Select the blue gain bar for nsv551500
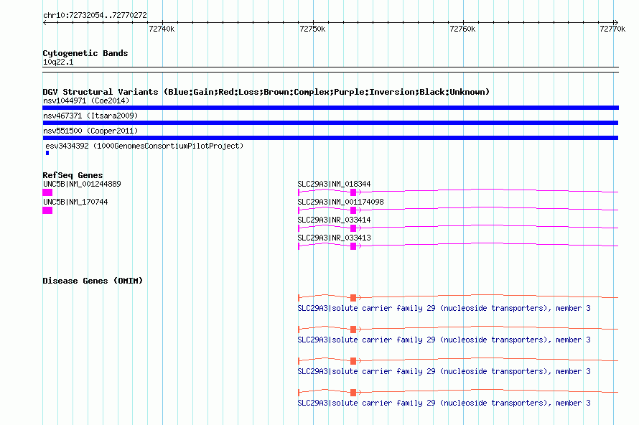Screen dimensions: 639x425 330,138
